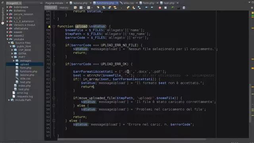Viewport: 254px width, 143px height.
Task: Click the Include Path node icon
Action: pyautogui.click(x=12, y=100)
